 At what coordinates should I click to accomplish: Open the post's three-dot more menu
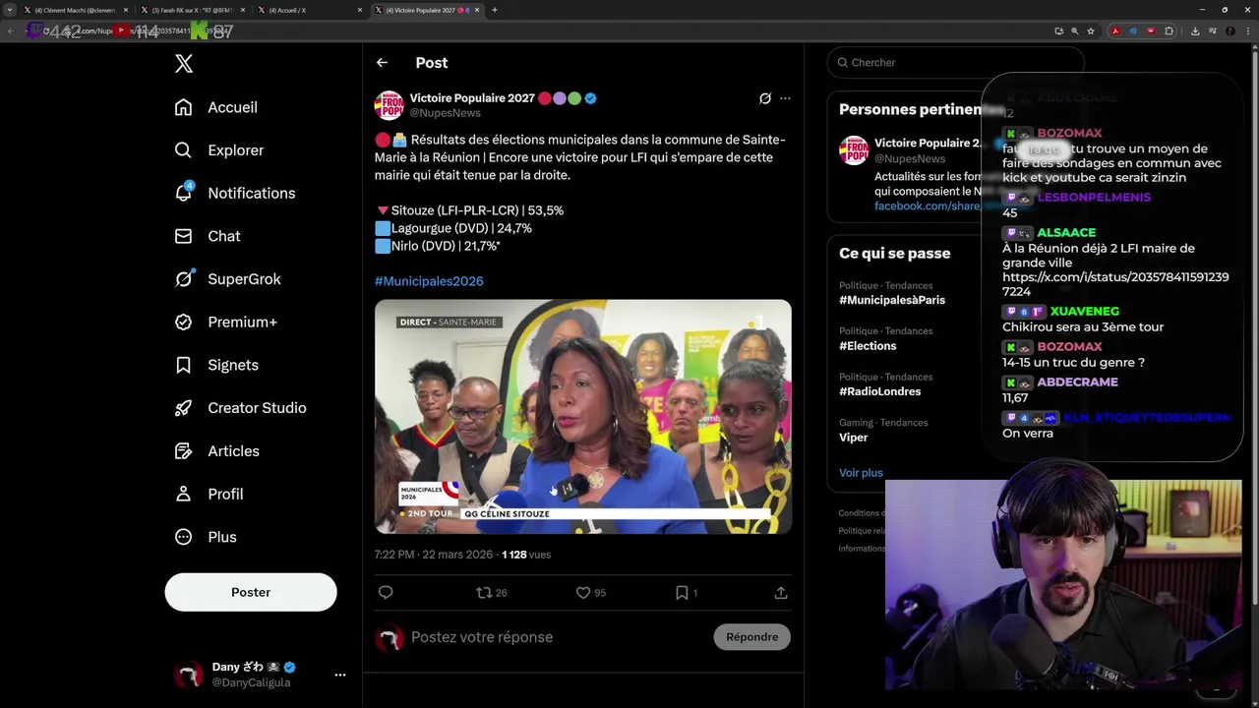tap(785, 98)
